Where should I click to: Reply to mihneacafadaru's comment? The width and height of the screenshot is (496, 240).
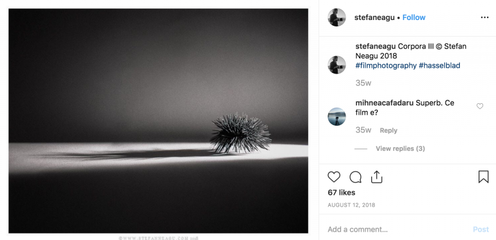point(388,130)
